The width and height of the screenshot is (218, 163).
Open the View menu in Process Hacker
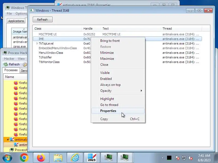click(x=21, y=59)
